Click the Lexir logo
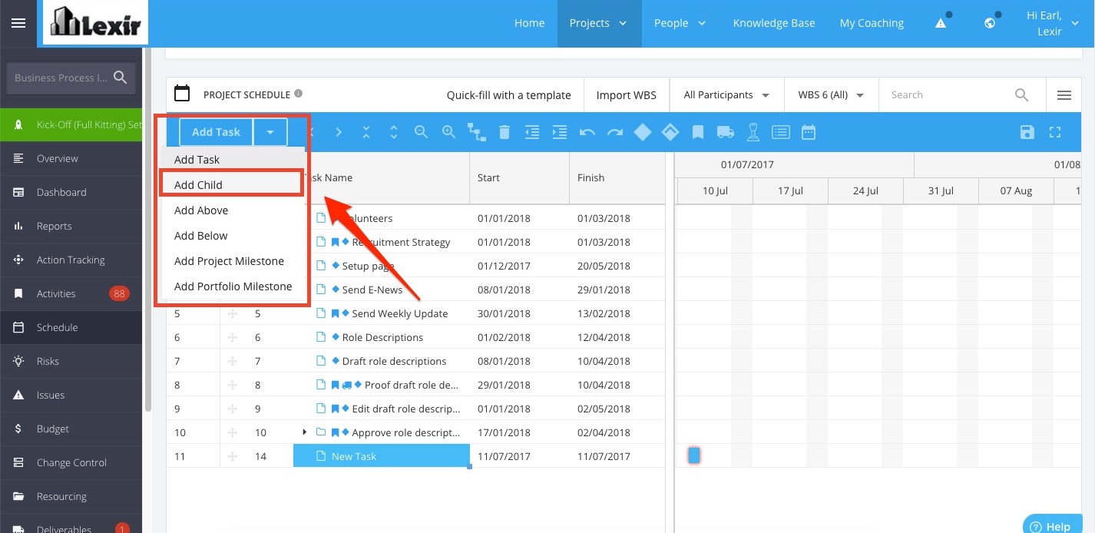 (x=95, y=22)
